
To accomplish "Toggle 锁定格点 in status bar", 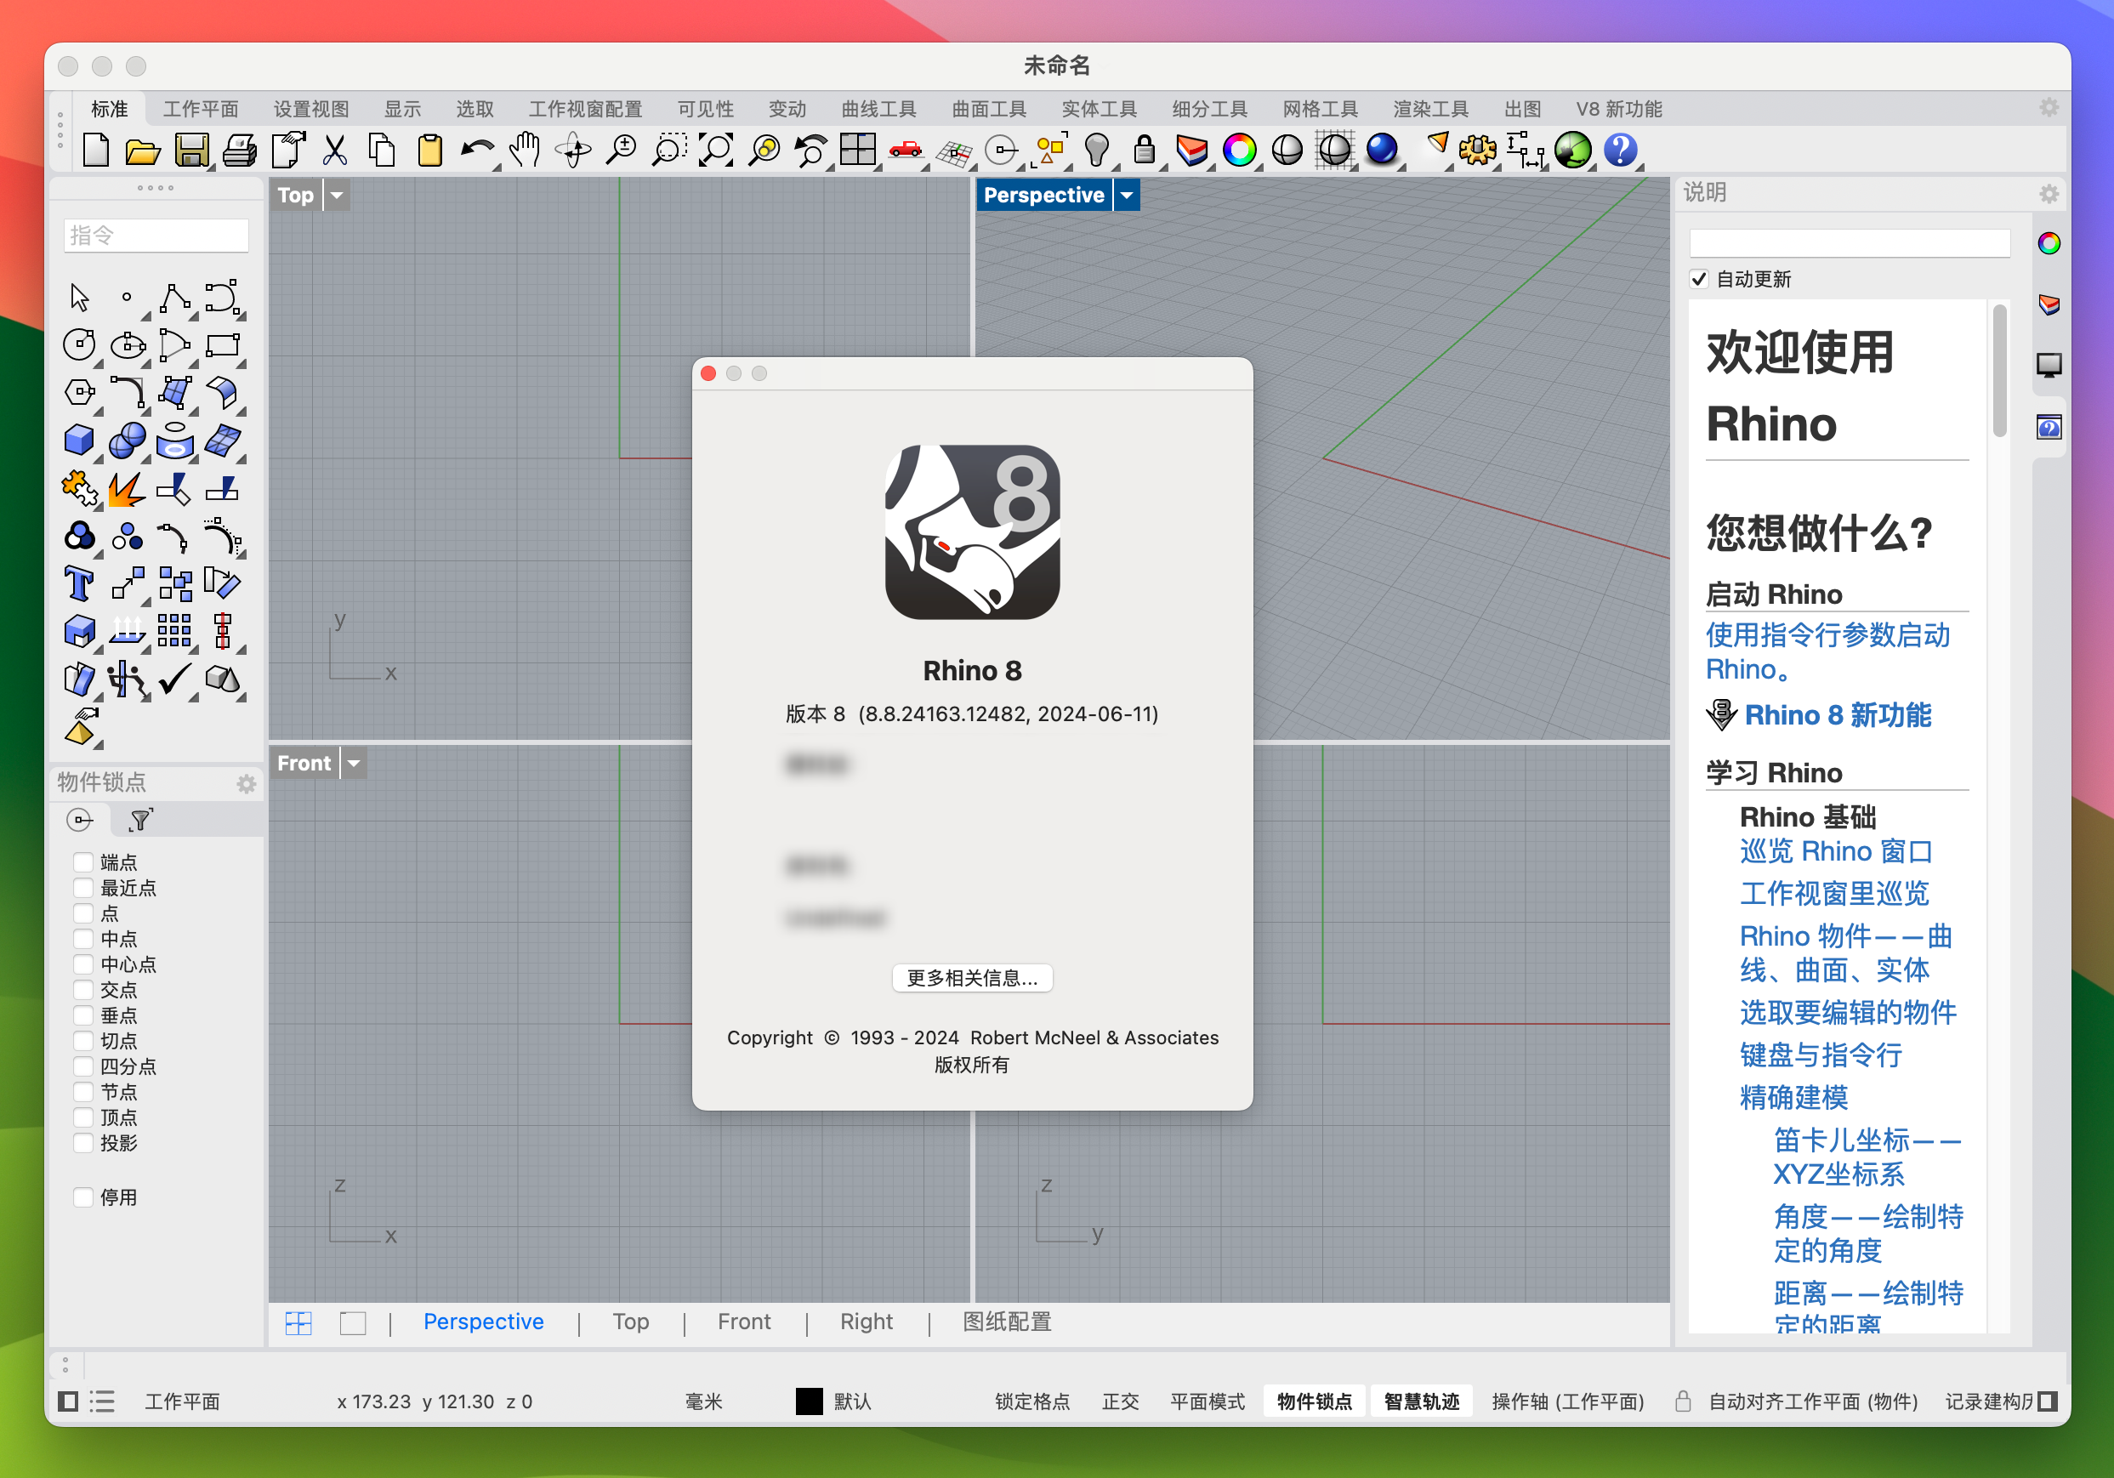I will [1032, 1401].
